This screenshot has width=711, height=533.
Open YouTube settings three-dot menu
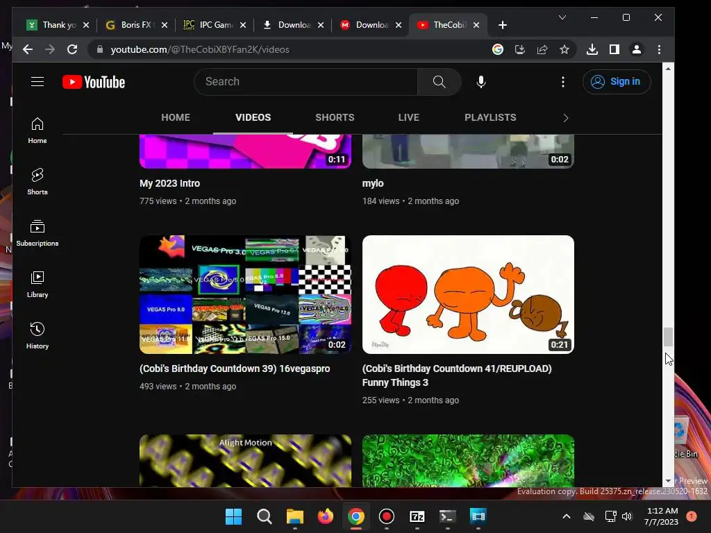point(562,82)
